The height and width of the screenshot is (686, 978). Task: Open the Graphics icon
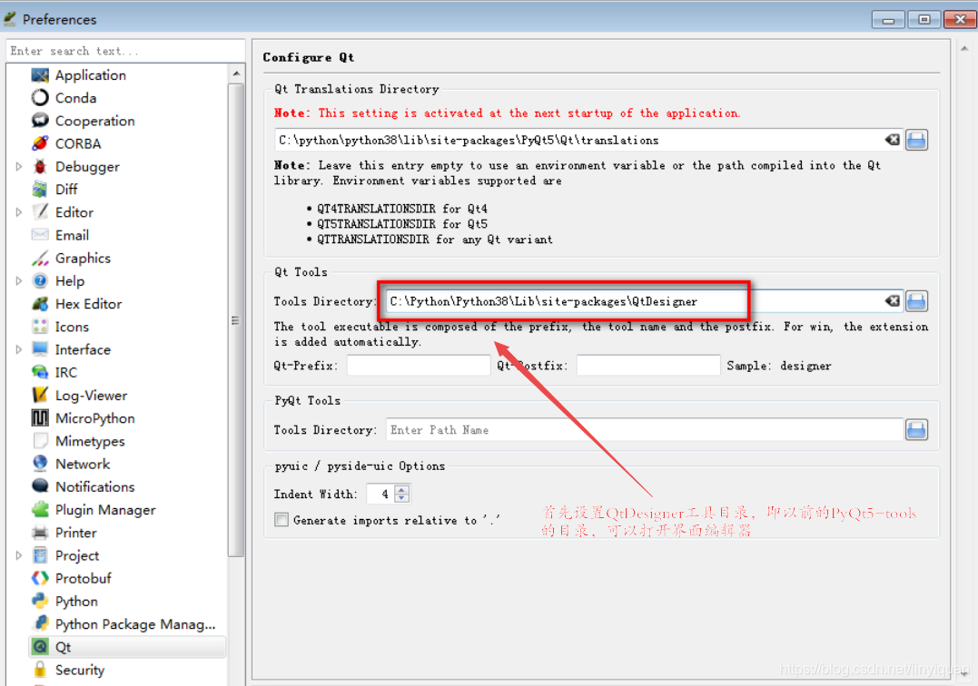tap(40, 258)
